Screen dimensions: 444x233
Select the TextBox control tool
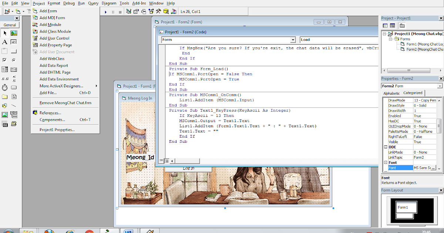pos(14,42)
